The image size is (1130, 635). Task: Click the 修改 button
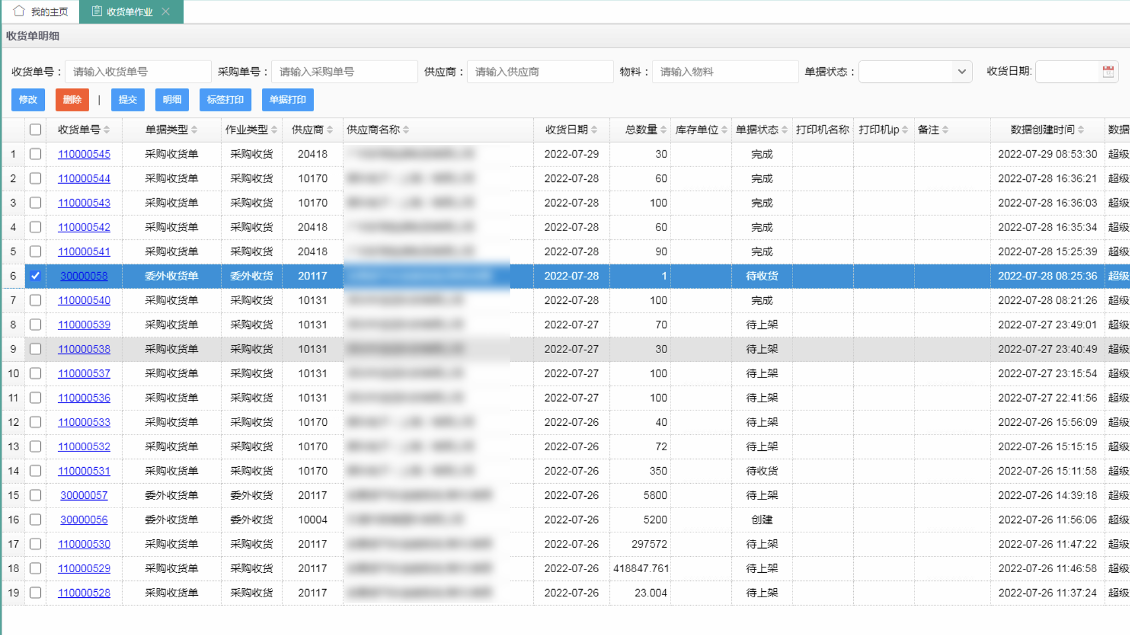pos(28,99)
